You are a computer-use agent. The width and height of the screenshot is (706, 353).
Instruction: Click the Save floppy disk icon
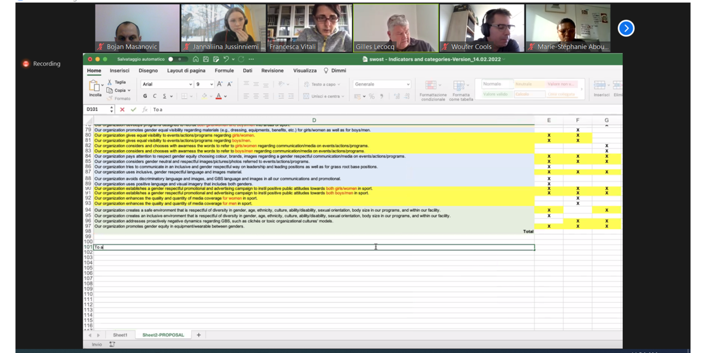(x=206, y=59)
